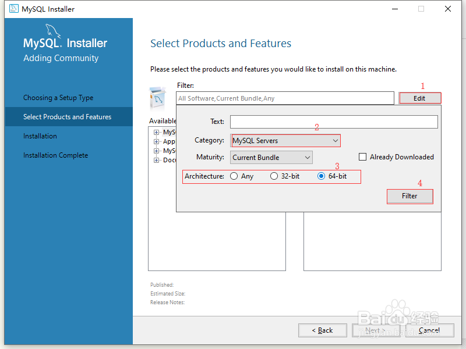This screenshot has width=466, height=349.
Task: Click the Filter button
Action: click(409, 196)
